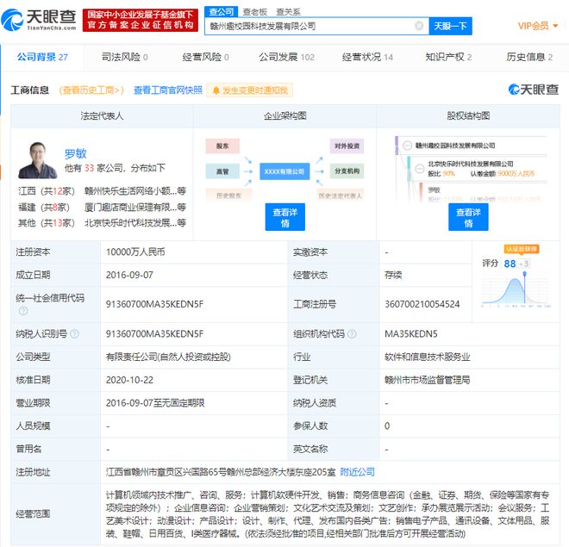Screen dimensions: 569x547
Task: Open the VIP会员 dropdown menu
Action: point(536,26)
